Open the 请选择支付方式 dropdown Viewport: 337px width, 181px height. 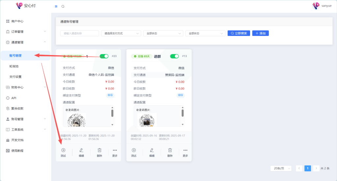coord(121,33)
